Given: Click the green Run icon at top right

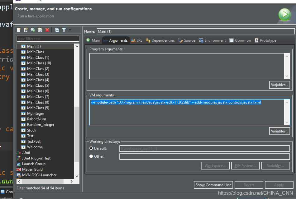Looking at the screenshot, I should point(285,15).
